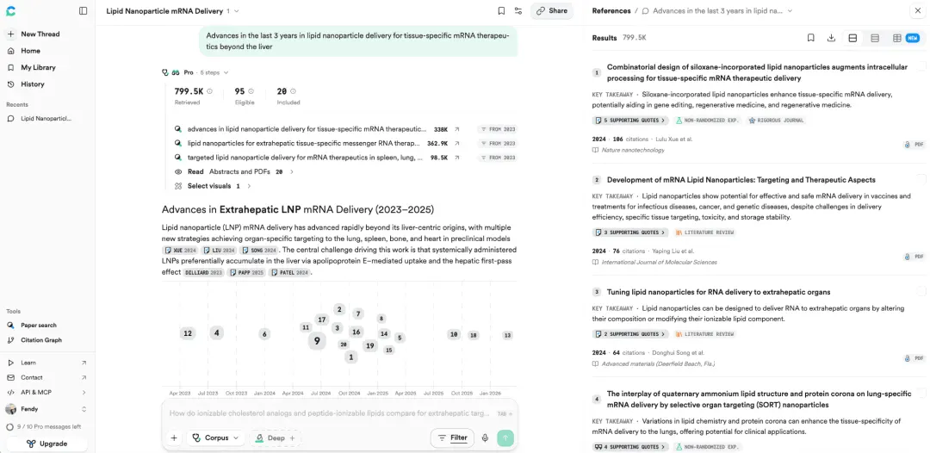Save results using the Results bookmark icon

click(x=811, y=38)
